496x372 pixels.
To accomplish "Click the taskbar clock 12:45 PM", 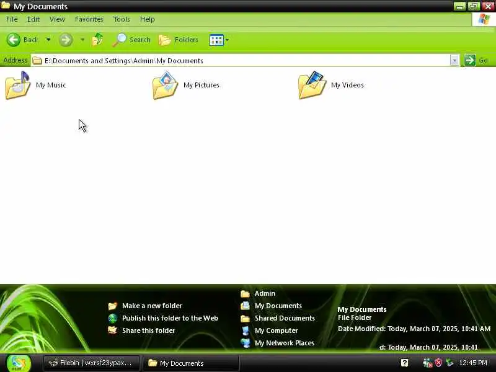I will pos(473,363).
